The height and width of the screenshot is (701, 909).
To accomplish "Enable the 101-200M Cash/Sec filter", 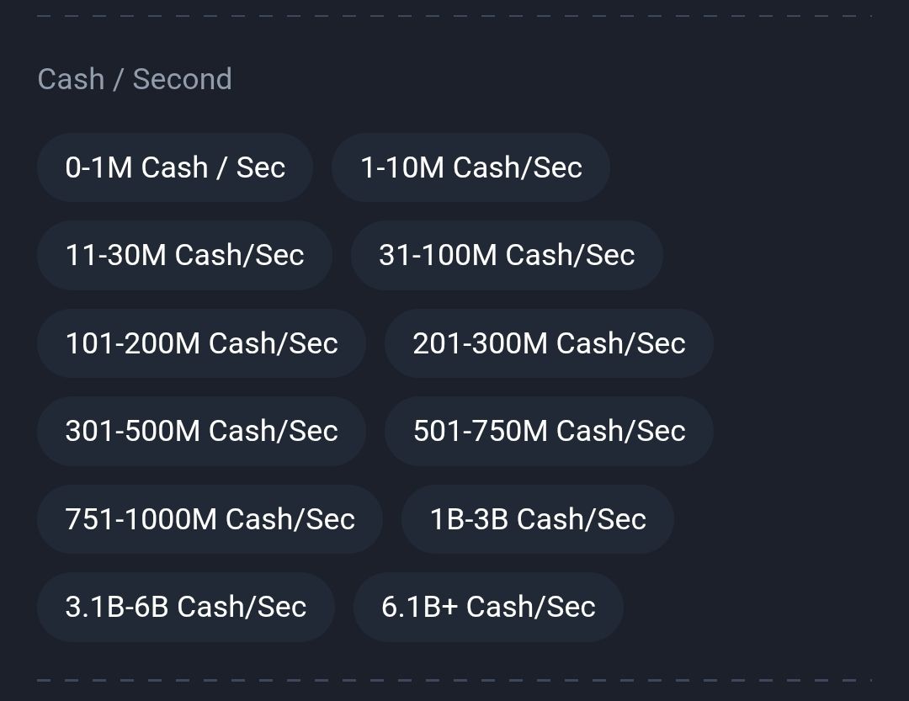I will point(201,343).
